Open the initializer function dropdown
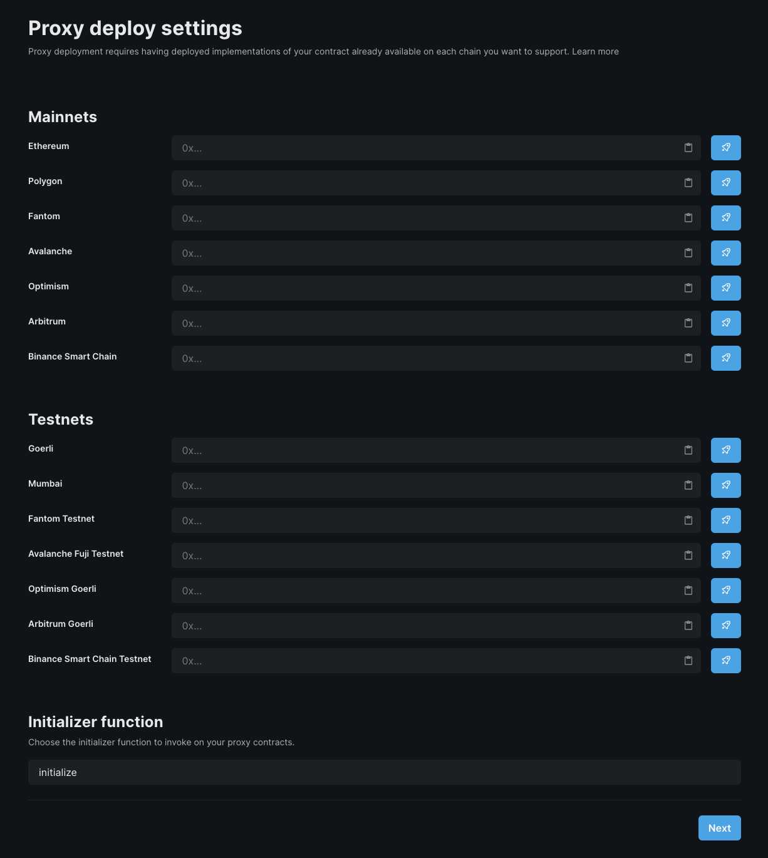The image size is (768, 858). 385,772
